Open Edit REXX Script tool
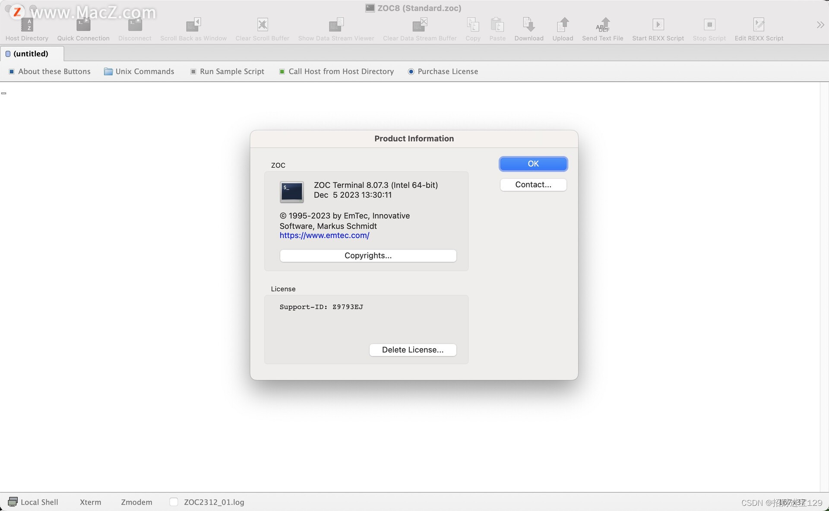This screenshot has height=511, width=829. pos(759,25)
